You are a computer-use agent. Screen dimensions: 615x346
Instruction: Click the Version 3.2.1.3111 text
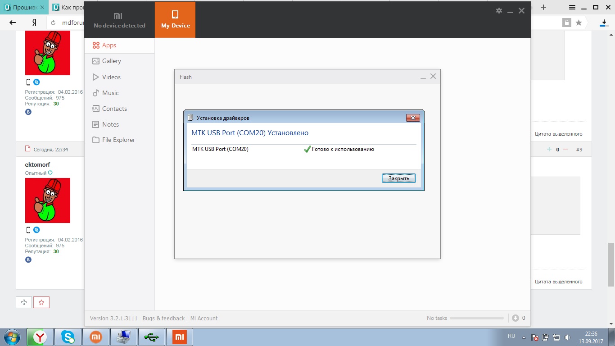(x=113, y=318)
